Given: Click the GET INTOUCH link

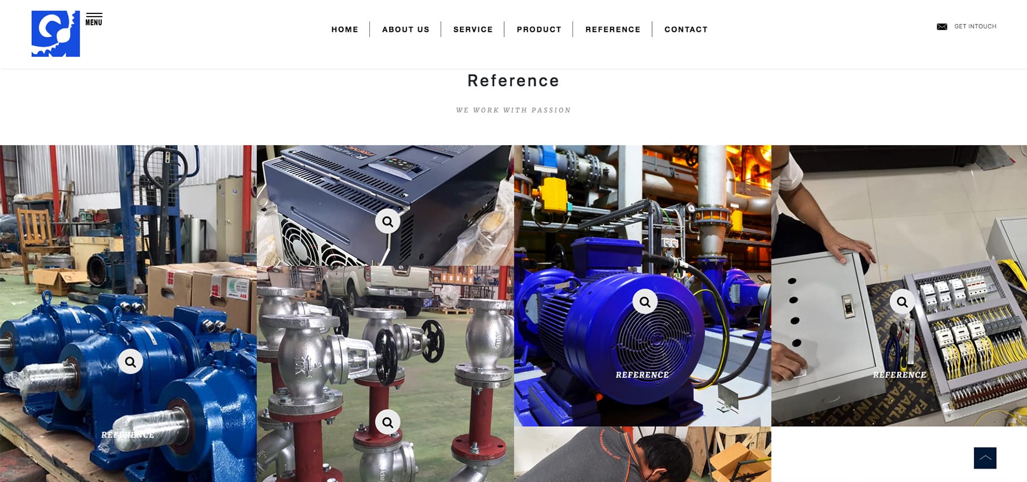Looking at the screenshot, I should (975, 27).
